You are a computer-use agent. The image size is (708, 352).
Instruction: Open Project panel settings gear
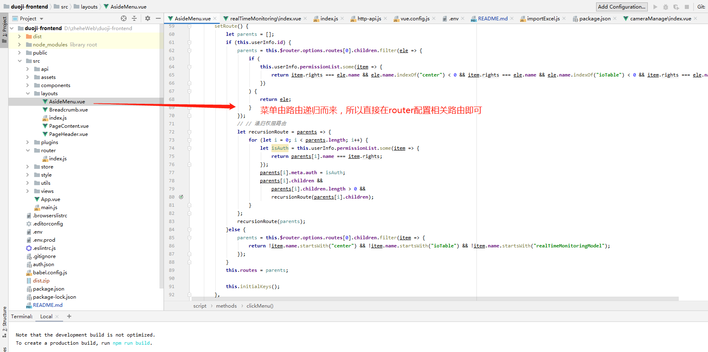click(x=148, y=18)
